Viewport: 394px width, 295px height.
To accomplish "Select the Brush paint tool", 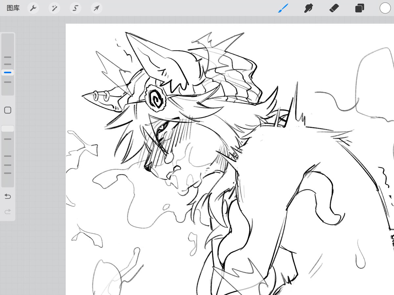I will (283, 8).
